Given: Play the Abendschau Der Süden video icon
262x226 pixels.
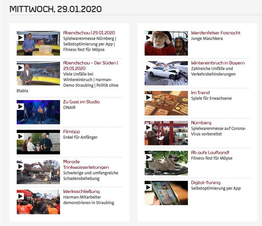Looking at the screenshot, I should (20, 67).
